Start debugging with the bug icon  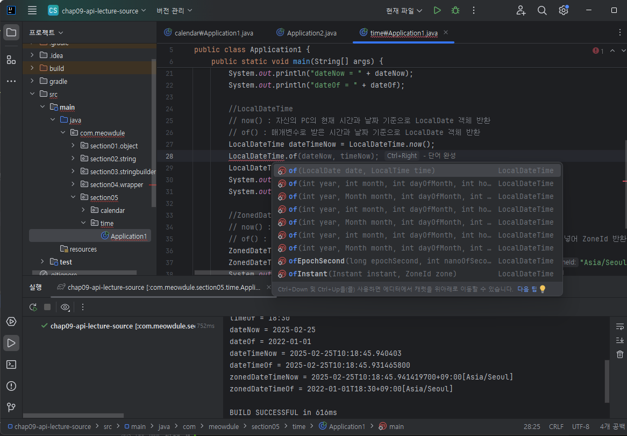point(455,10)
